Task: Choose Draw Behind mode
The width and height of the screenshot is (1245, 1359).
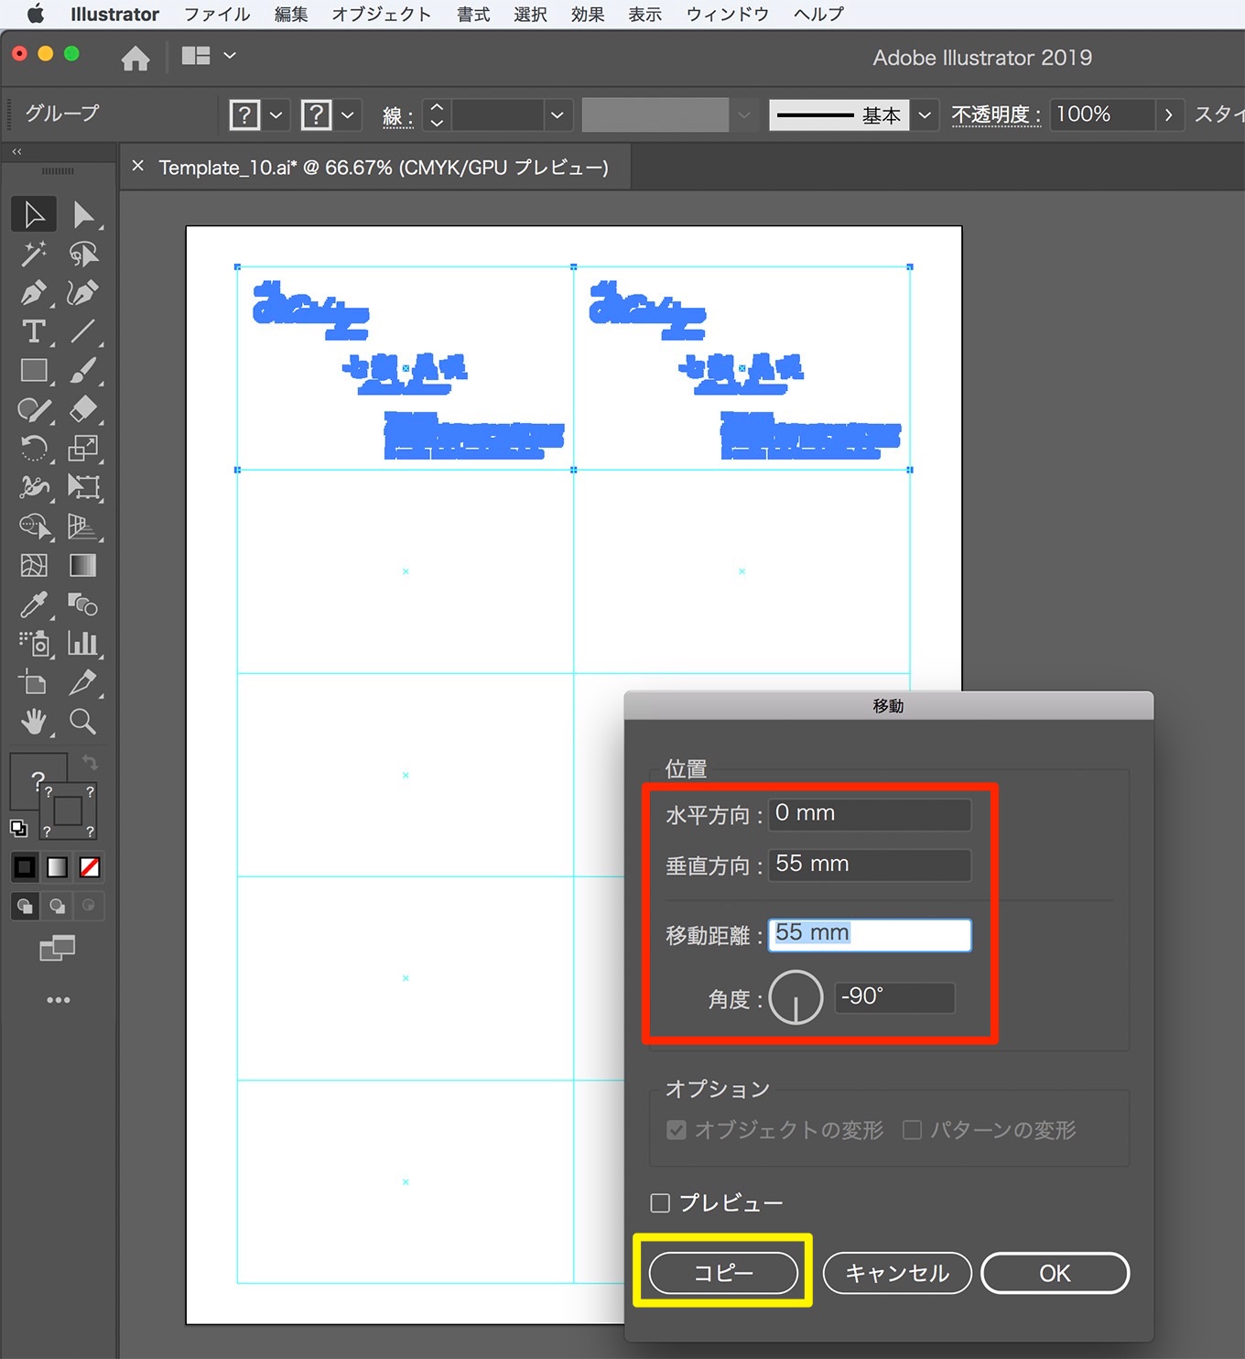Action: 57,906
